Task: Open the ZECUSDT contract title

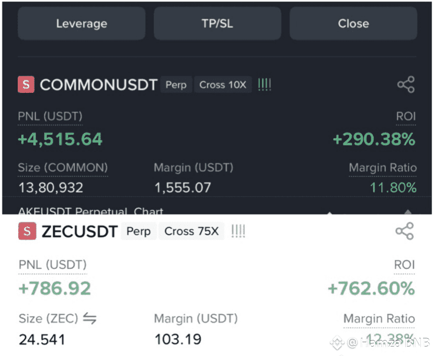Action: [x=79, y=232]
